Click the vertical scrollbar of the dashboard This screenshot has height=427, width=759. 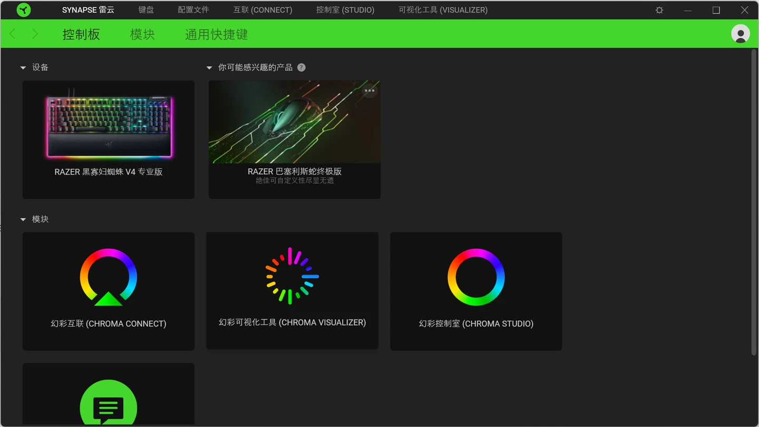point(754,202)
